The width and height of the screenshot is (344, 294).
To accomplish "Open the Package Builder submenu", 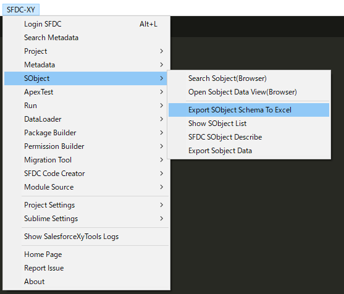I will pos(86,133).
